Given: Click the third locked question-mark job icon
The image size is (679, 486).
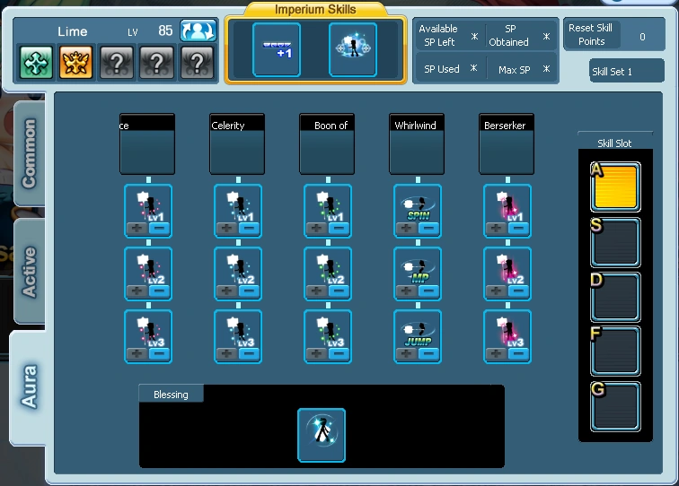Looking at the screenshot, I should pyautogui.click(x=197, y=63).
